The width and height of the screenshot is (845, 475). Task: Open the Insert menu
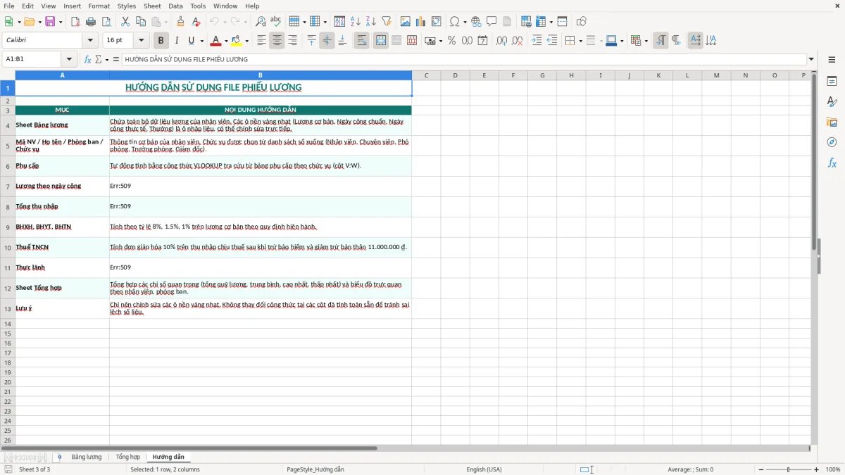(73, 6)
